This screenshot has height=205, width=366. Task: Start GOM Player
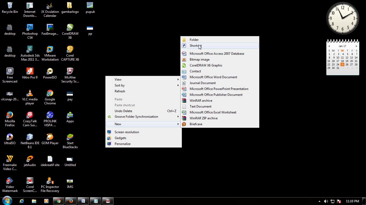pos(50,137)
